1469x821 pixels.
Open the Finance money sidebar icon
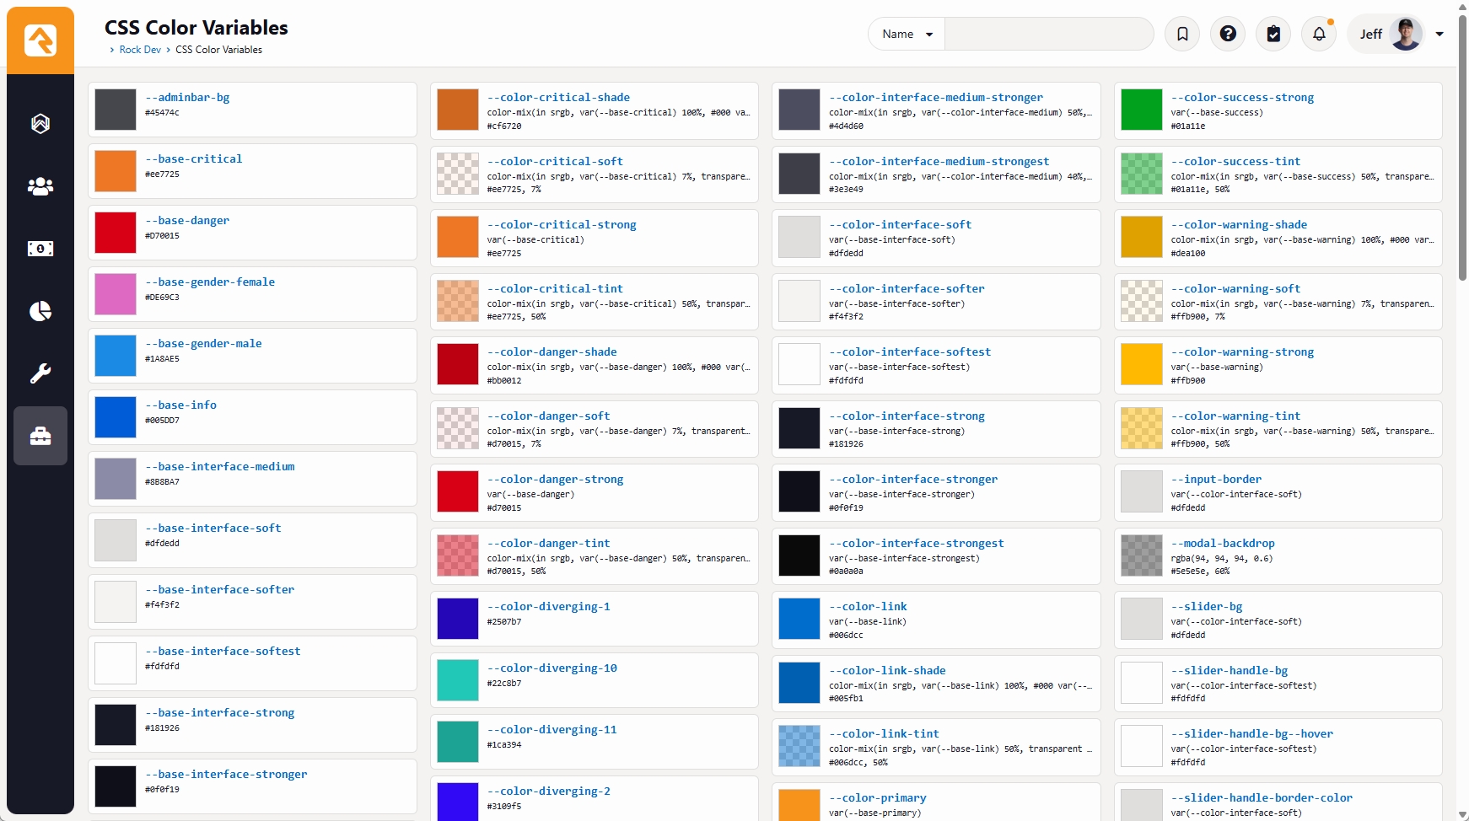[x=40, y=249]
